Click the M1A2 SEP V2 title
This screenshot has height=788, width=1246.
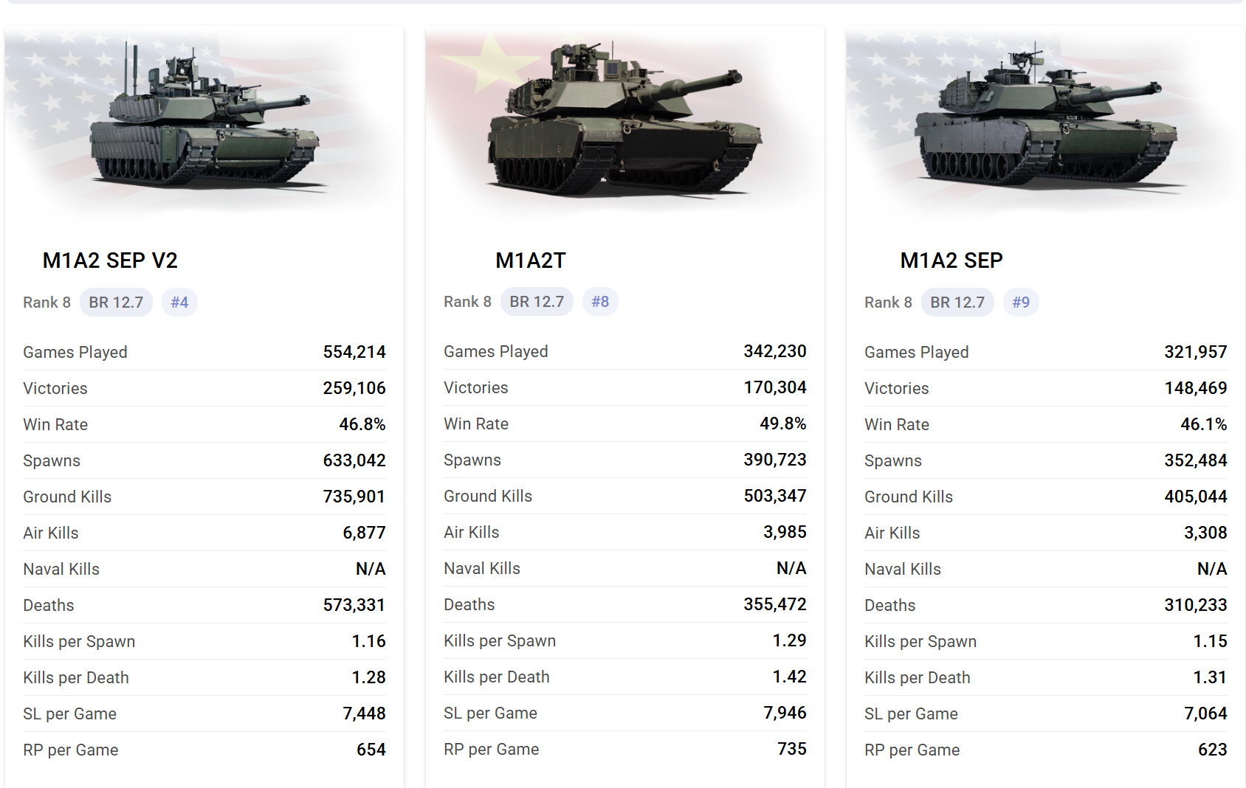(110, 260)
